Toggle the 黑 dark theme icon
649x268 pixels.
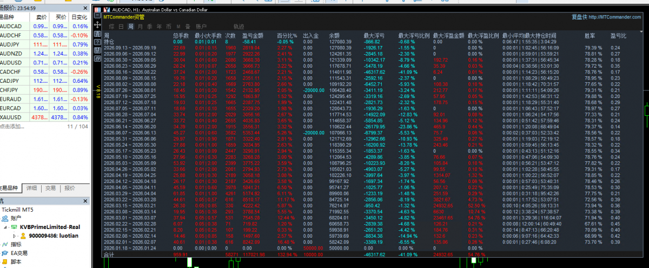[98, 50]
